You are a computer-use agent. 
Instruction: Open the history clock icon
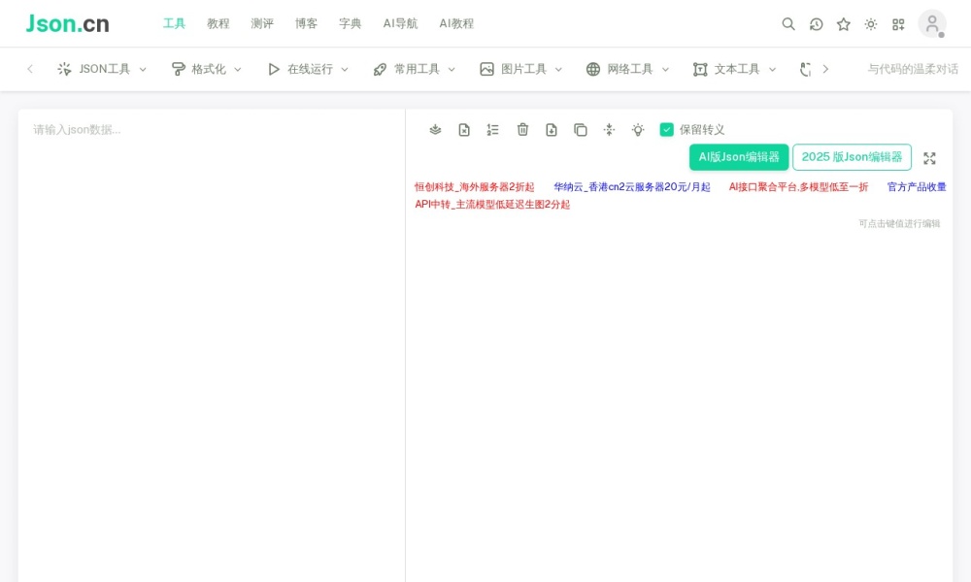pos(817,24)
